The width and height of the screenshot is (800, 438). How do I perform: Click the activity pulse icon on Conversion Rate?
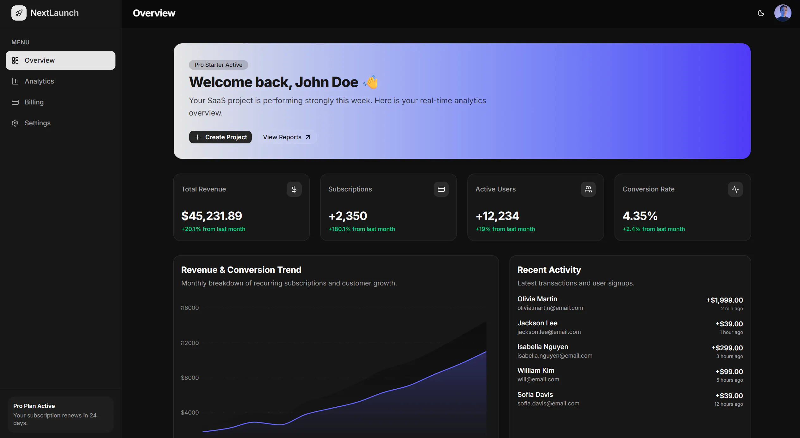735,189
